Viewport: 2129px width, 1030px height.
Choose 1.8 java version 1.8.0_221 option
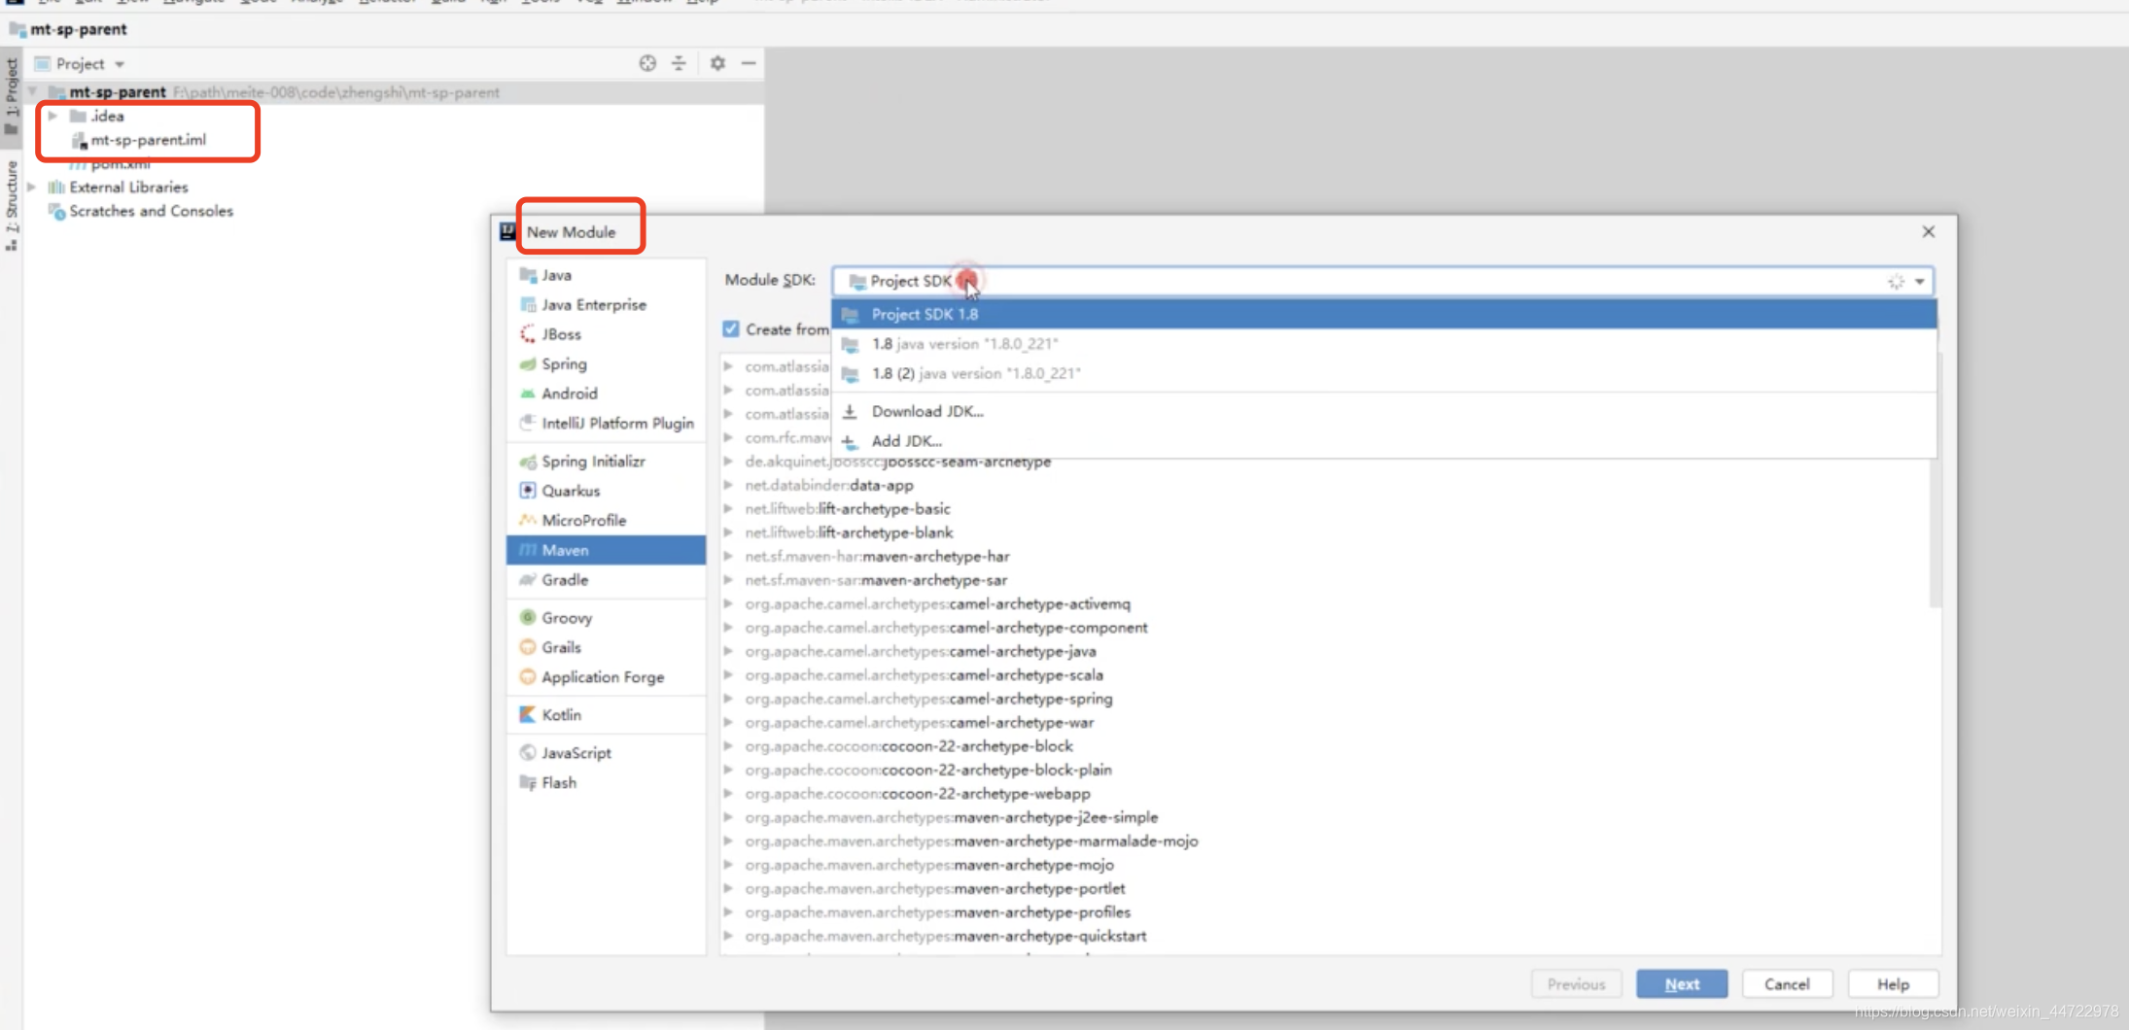1384,344
